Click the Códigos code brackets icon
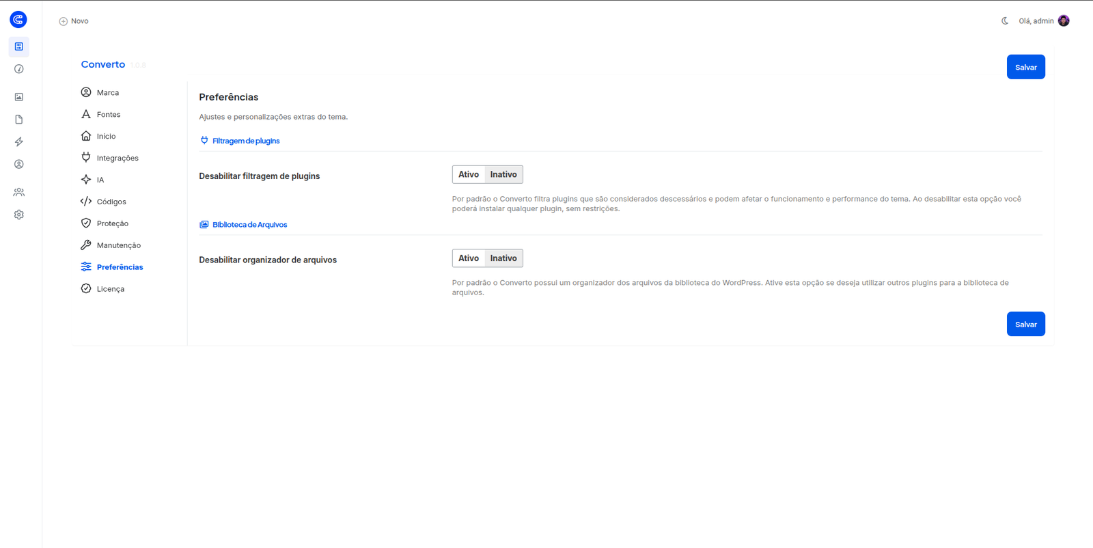 [x=86, y=202]
